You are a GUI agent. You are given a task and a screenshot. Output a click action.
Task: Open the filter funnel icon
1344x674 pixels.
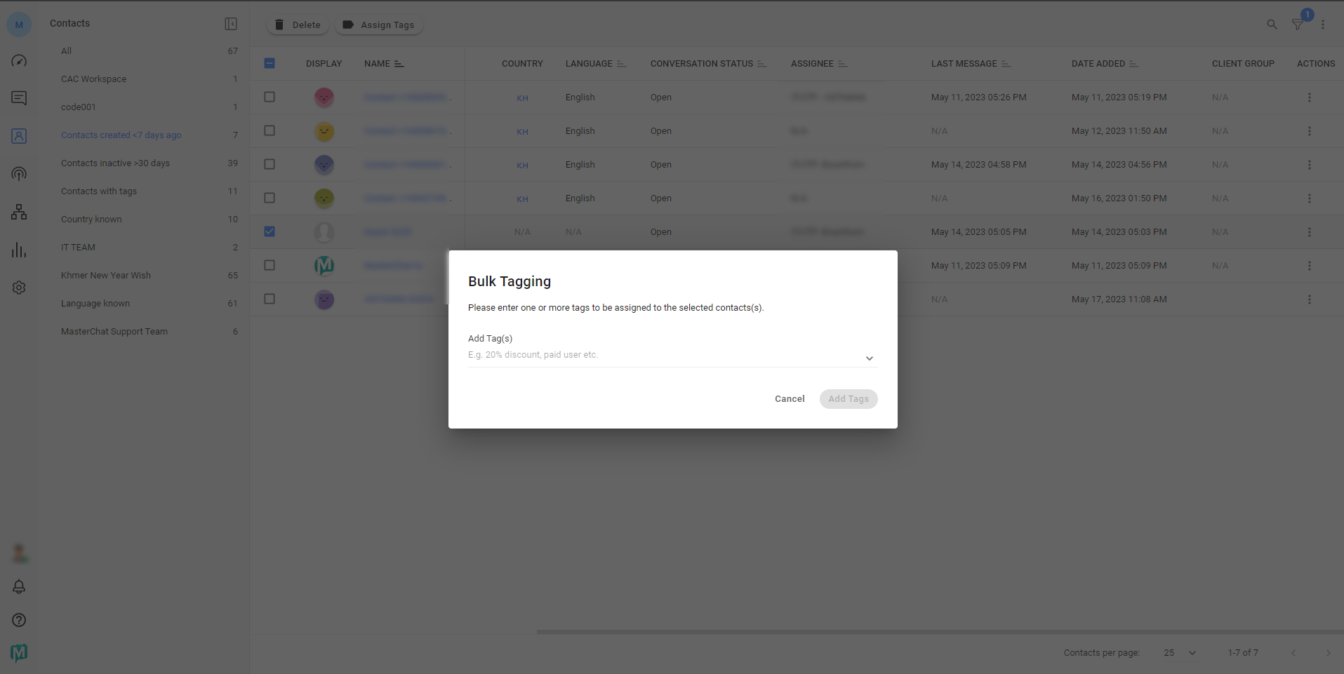1298,25
